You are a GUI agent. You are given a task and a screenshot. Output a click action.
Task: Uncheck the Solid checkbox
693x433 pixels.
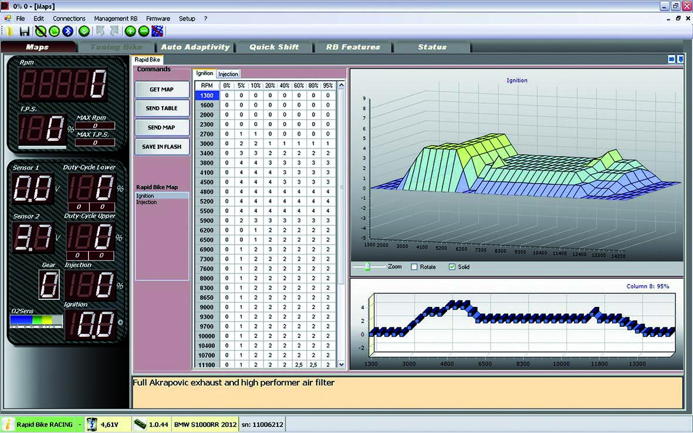[x=451, y=267]
